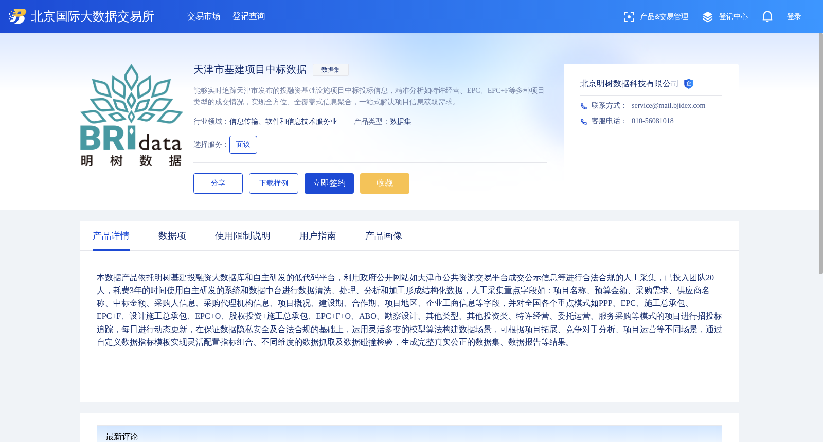Switch to the 产品详情 tab
This screenshot has height=442, width=823.
tap(111, 236)
